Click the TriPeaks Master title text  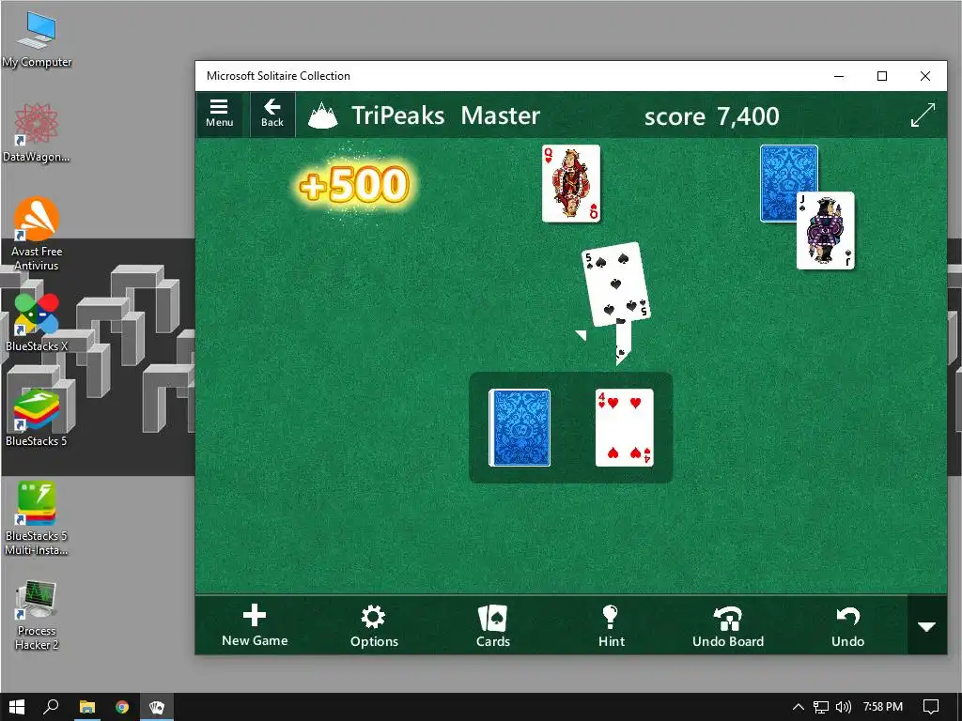coord(445,115)
